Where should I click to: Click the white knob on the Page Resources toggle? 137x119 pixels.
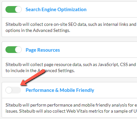18,50
